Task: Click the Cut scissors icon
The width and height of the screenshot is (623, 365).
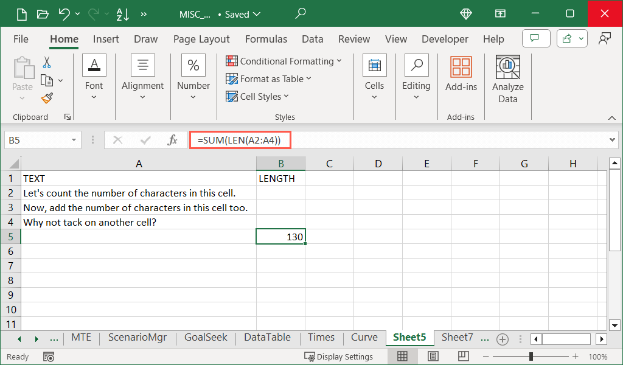Action: (x=47, y=62)
